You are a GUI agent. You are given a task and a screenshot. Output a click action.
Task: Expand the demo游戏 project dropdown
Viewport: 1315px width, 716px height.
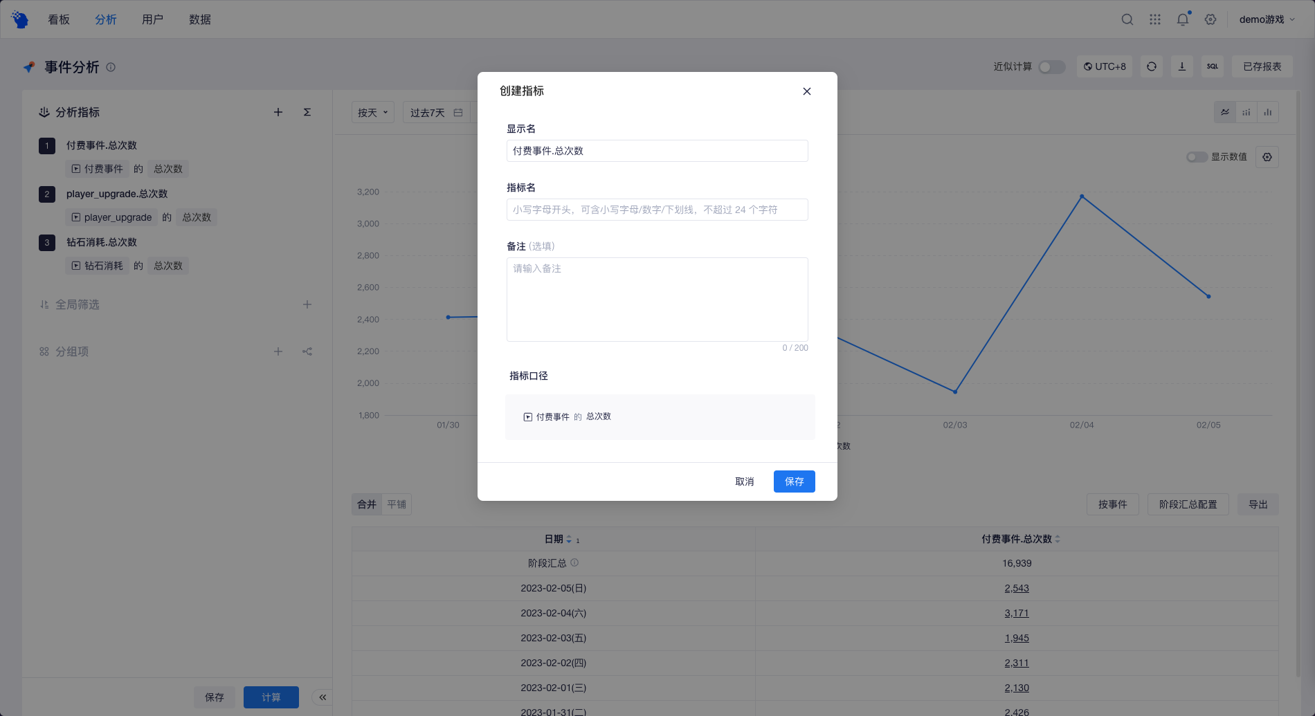[x=1267, y=19]
